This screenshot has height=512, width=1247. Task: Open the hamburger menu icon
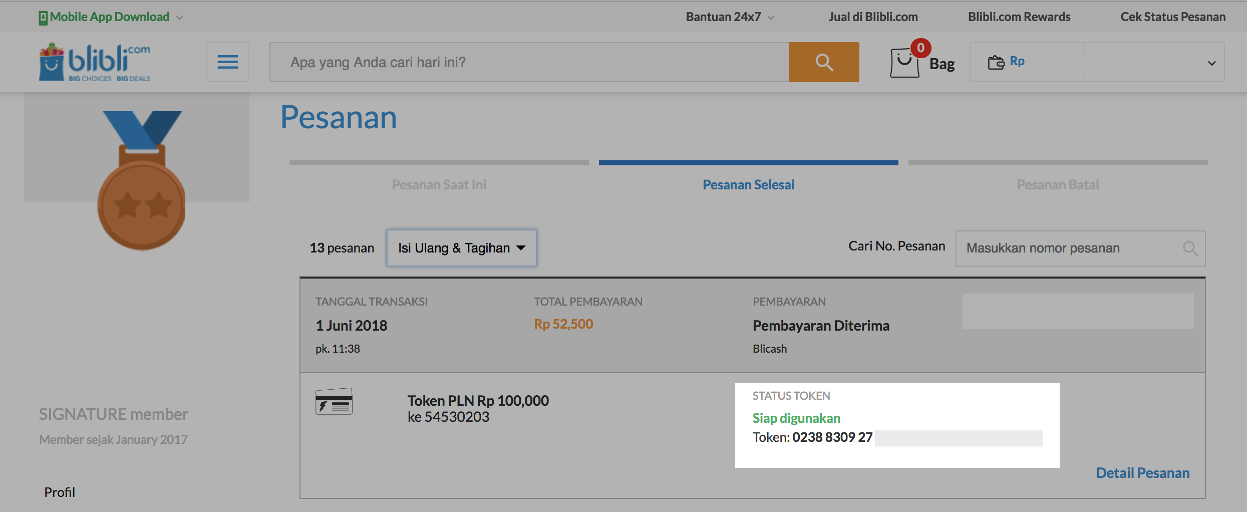[228, 62]
